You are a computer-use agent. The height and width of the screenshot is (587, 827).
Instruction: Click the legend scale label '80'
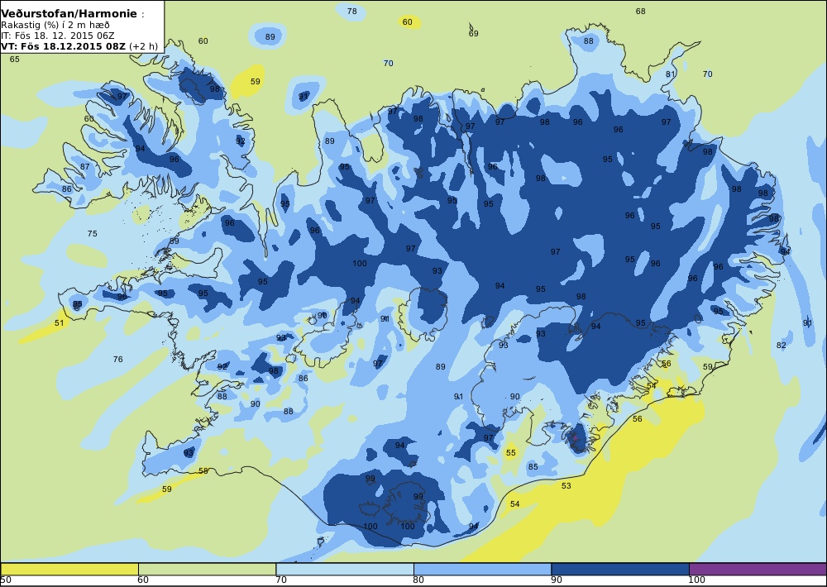click(x=418, y=580)
